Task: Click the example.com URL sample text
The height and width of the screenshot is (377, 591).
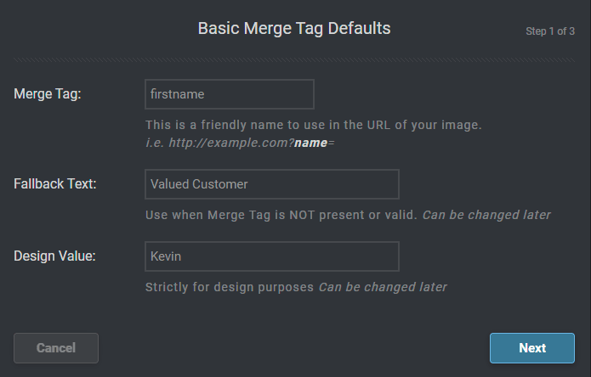Action: tap(240, 143)
